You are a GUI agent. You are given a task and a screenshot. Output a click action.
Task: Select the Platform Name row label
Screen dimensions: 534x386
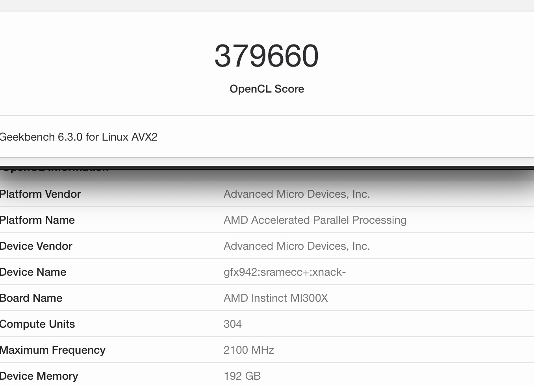pyautogui.click(x=37, y=220)
